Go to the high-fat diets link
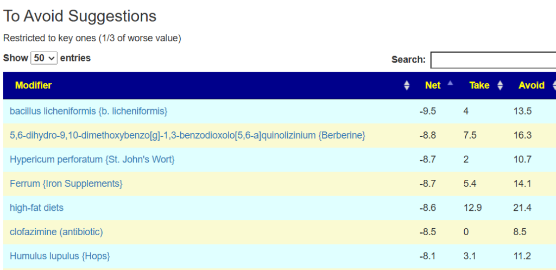 pos(36,208)
